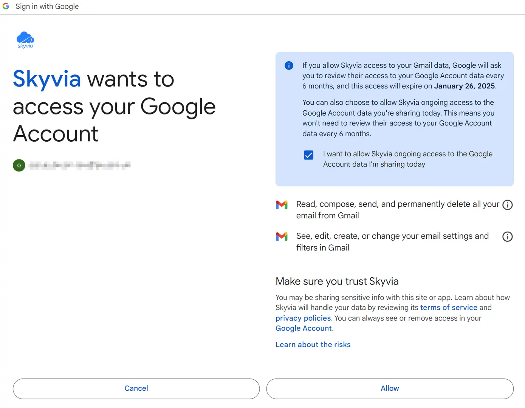Click the 'January 26, 2025' expiry date

(x=465, y=86)
